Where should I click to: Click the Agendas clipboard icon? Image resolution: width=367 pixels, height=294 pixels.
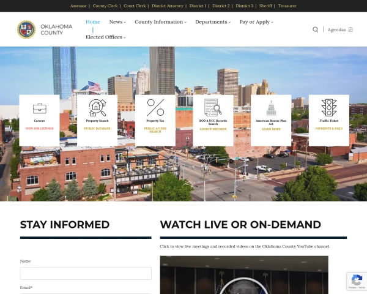click(350, 29)
